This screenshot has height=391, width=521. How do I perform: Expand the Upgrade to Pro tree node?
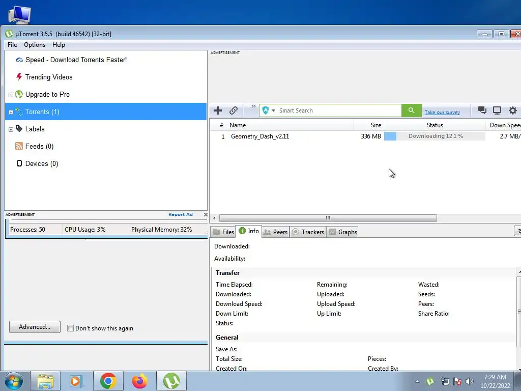click(11, 95)
